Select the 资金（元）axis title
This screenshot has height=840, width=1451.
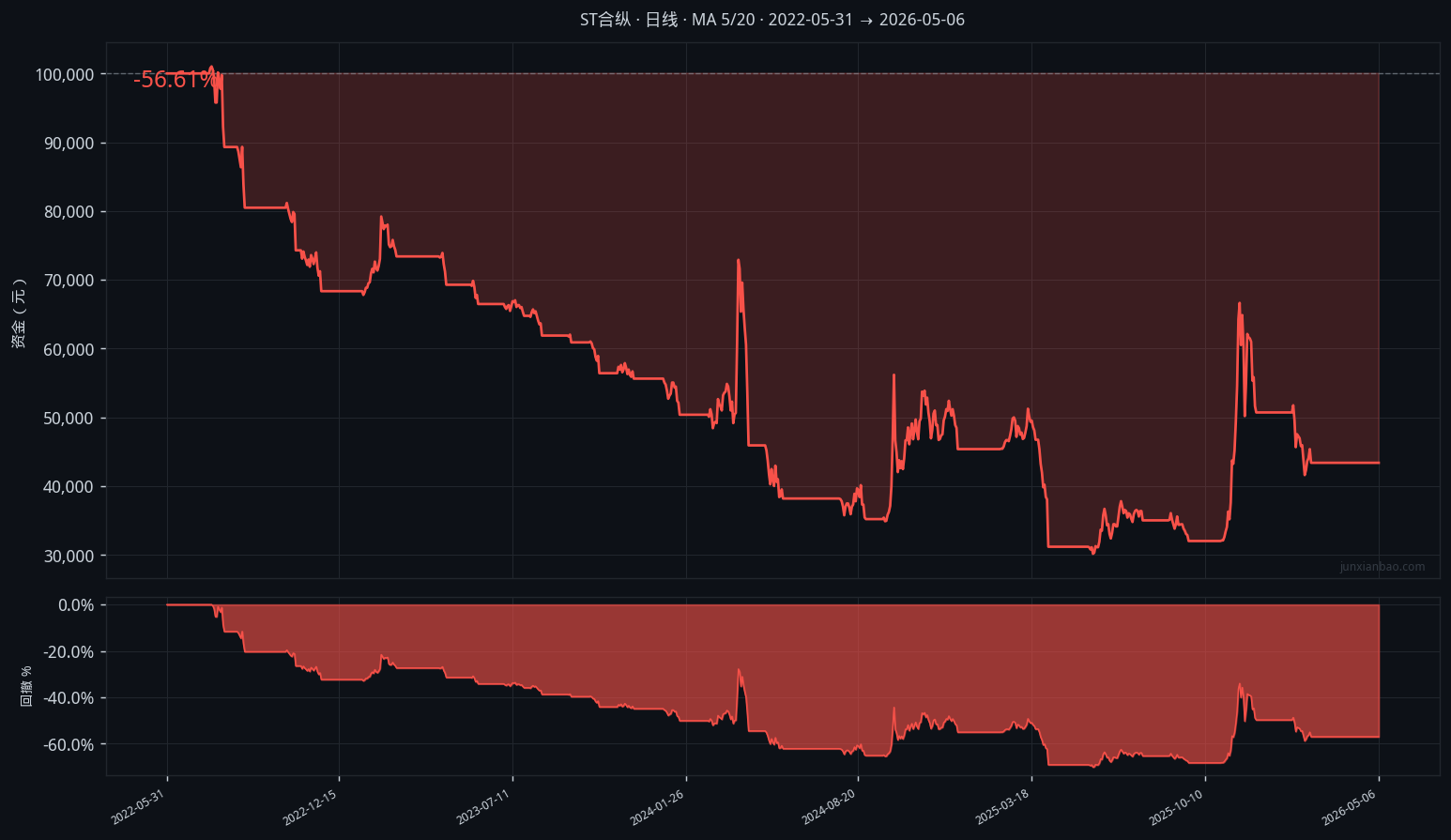[x=19, y=313]
